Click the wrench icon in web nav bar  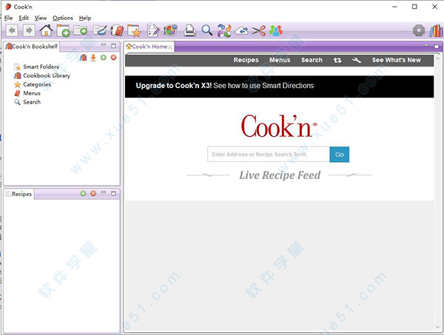click(x=357, y=60)
